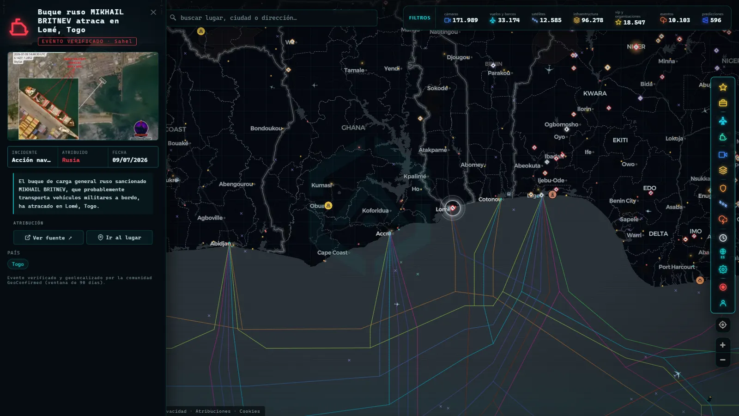Click the Ver fuente button
This screenshot has width=739, height=416.
pyautogui.click(x=48, y=238)
